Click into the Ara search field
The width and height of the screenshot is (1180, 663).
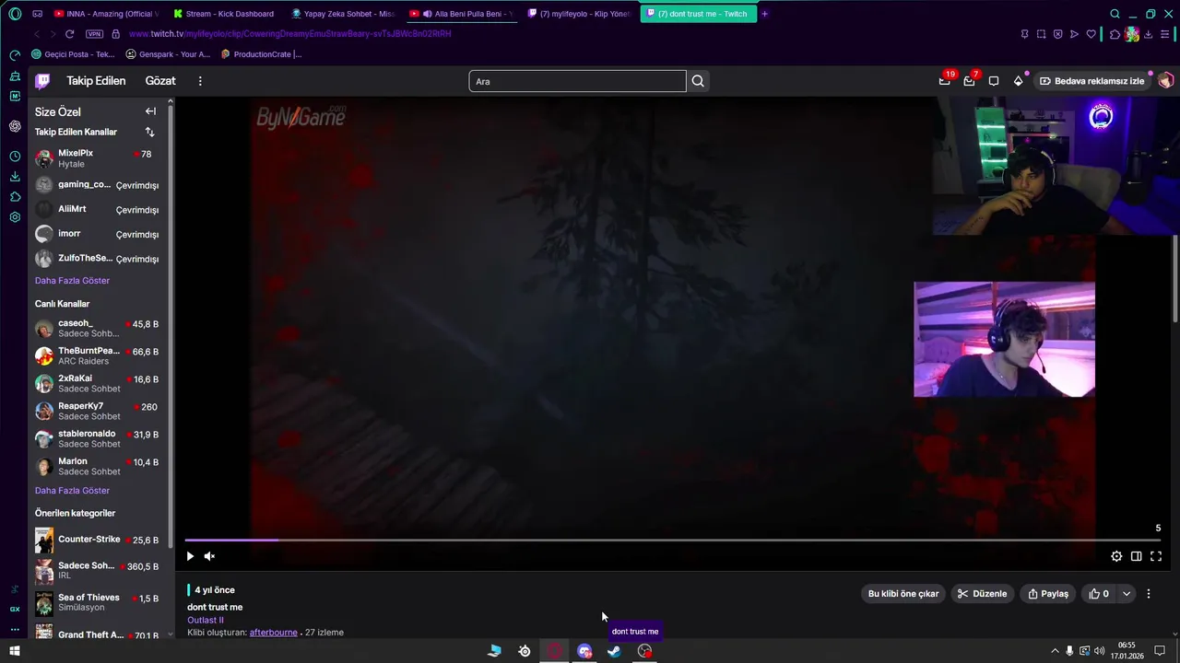coord(577,81)
